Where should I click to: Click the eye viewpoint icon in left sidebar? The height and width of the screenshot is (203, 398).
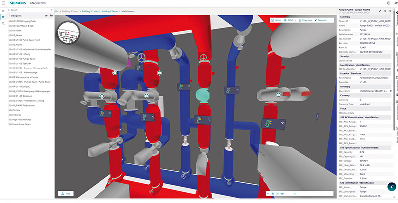[3, 16]
